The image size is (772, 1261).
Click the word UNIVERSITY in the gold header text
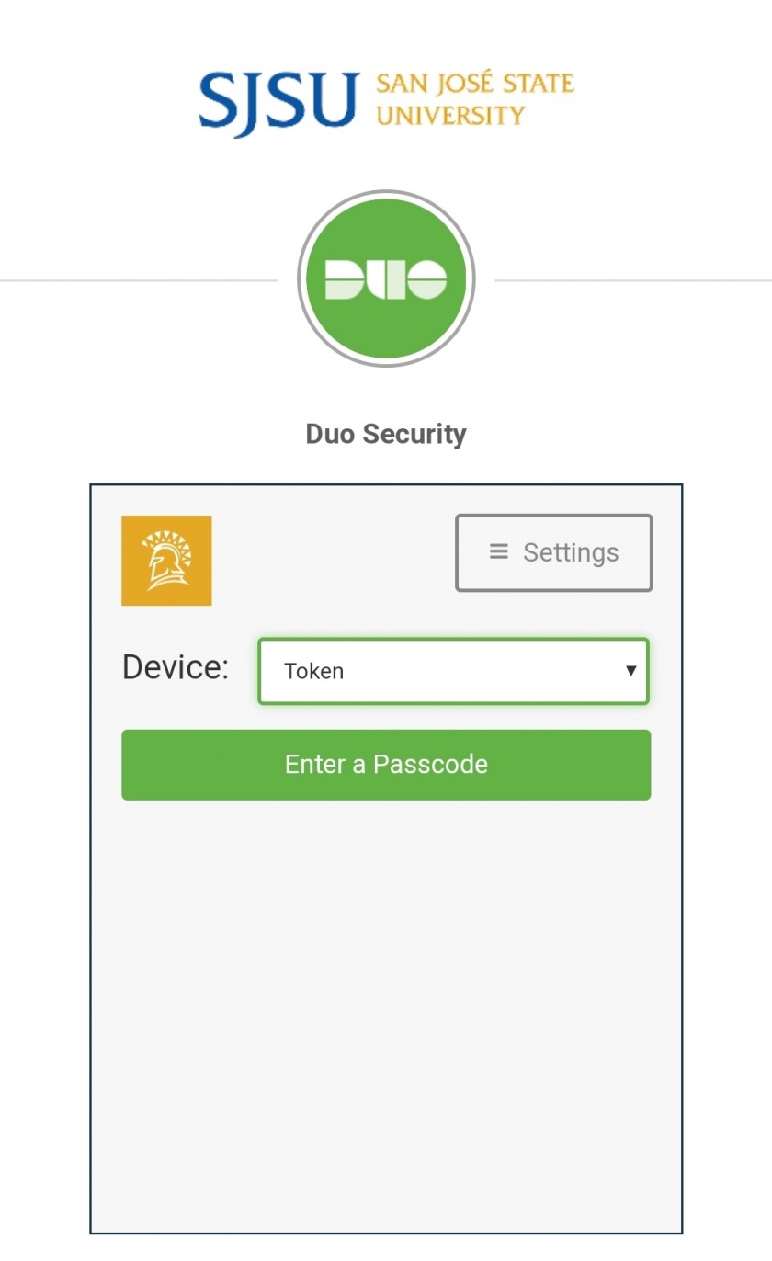[x=450, y=115]
